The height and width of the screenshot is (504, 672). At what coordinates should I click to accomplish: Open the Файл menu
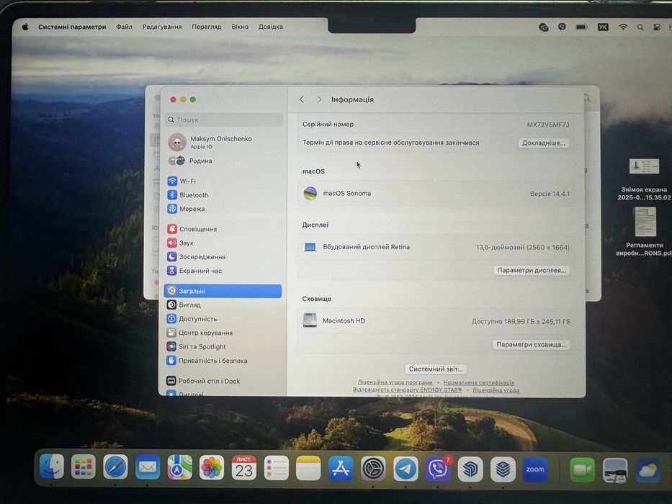point(124,27)
